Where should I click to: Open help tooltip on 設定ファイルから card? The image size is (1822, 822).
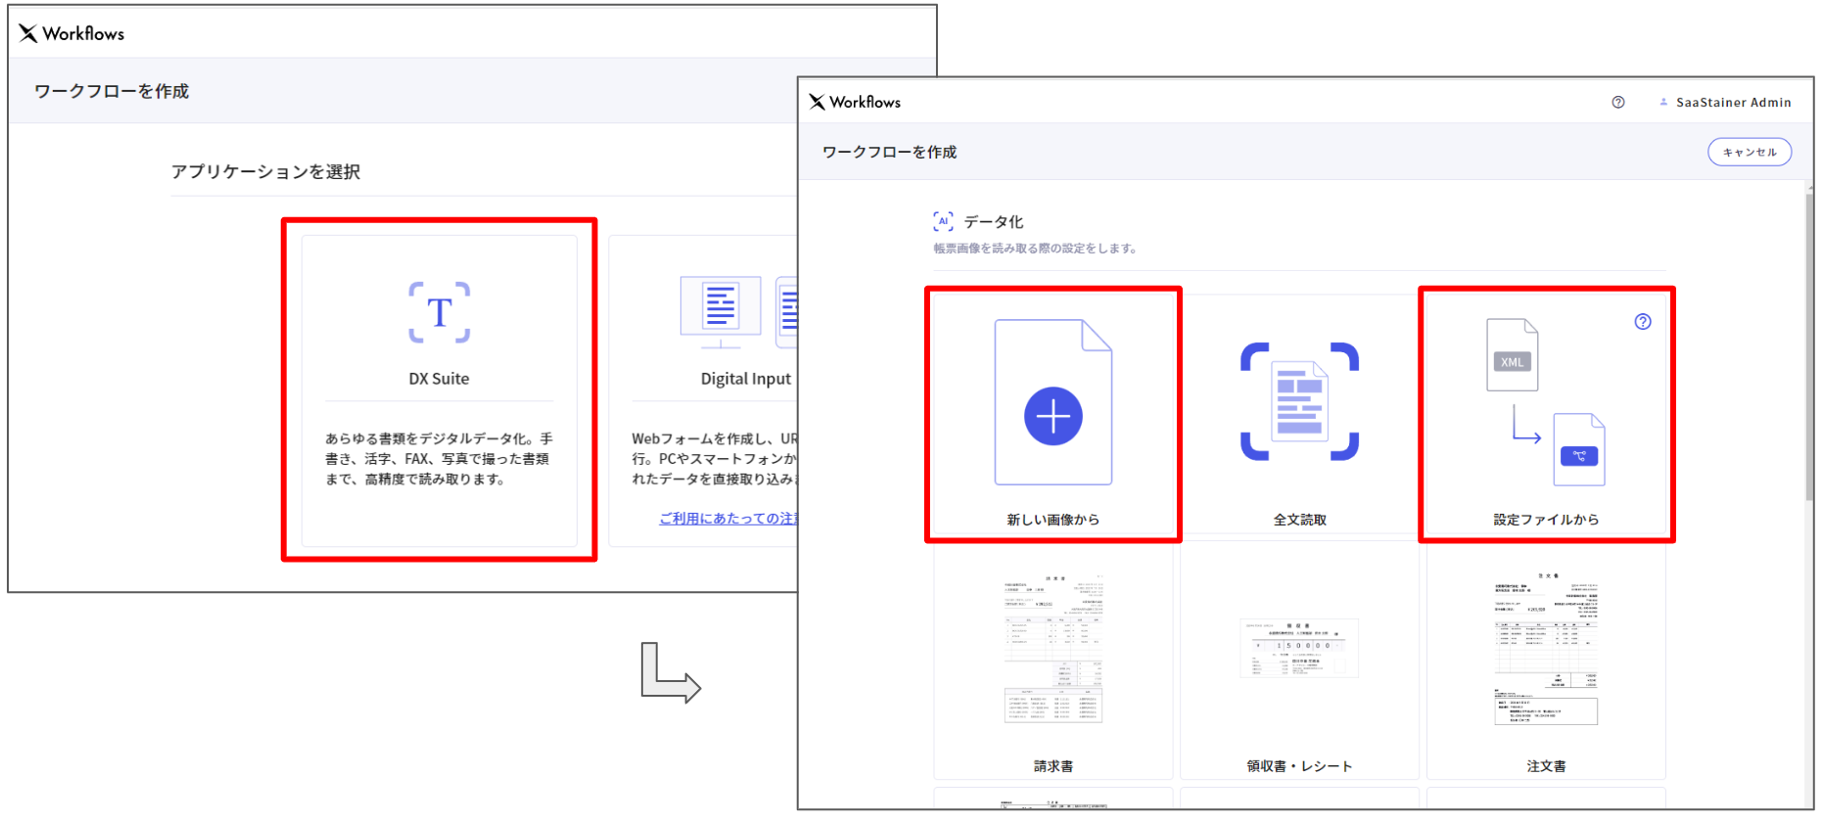coord(1643,322)
